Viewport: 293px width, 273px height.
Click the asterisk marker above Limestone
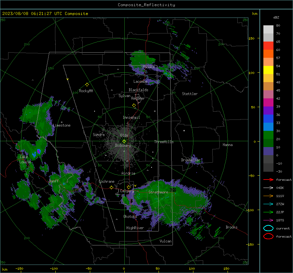62,122
